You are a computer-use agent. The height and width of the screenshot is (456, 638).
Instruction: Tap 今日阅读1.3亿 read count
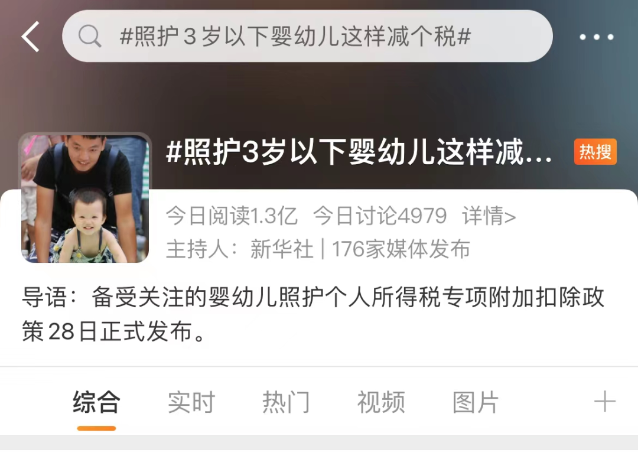tap(232, 216)
